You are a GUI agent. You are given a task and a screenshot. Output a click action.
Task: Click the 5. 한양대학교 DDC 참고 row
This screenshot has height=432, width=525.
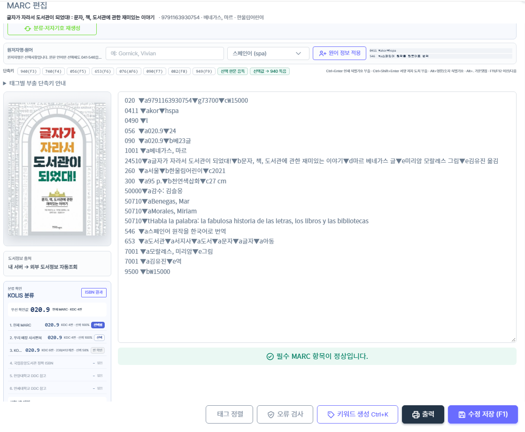click(x=56, y=376)
